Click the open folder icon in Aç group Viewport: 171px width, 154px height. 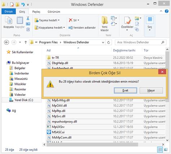tap(137, 18)
